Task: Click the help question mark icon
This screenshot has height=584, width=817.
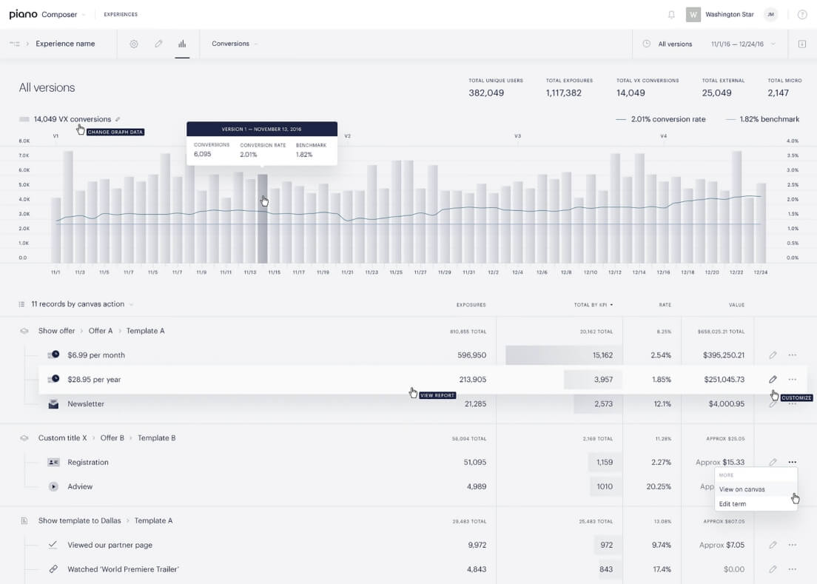Action: pyautogui.click(x=802, y=15)
